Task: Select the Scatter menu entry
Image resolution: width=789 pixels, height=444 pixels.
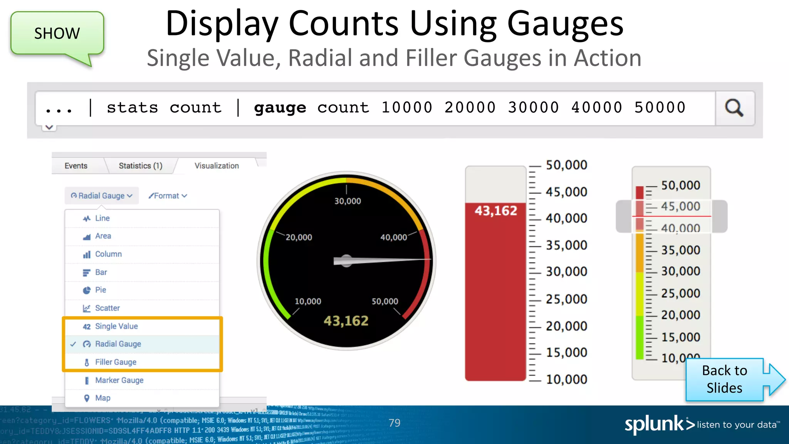Action: point(142,308)
